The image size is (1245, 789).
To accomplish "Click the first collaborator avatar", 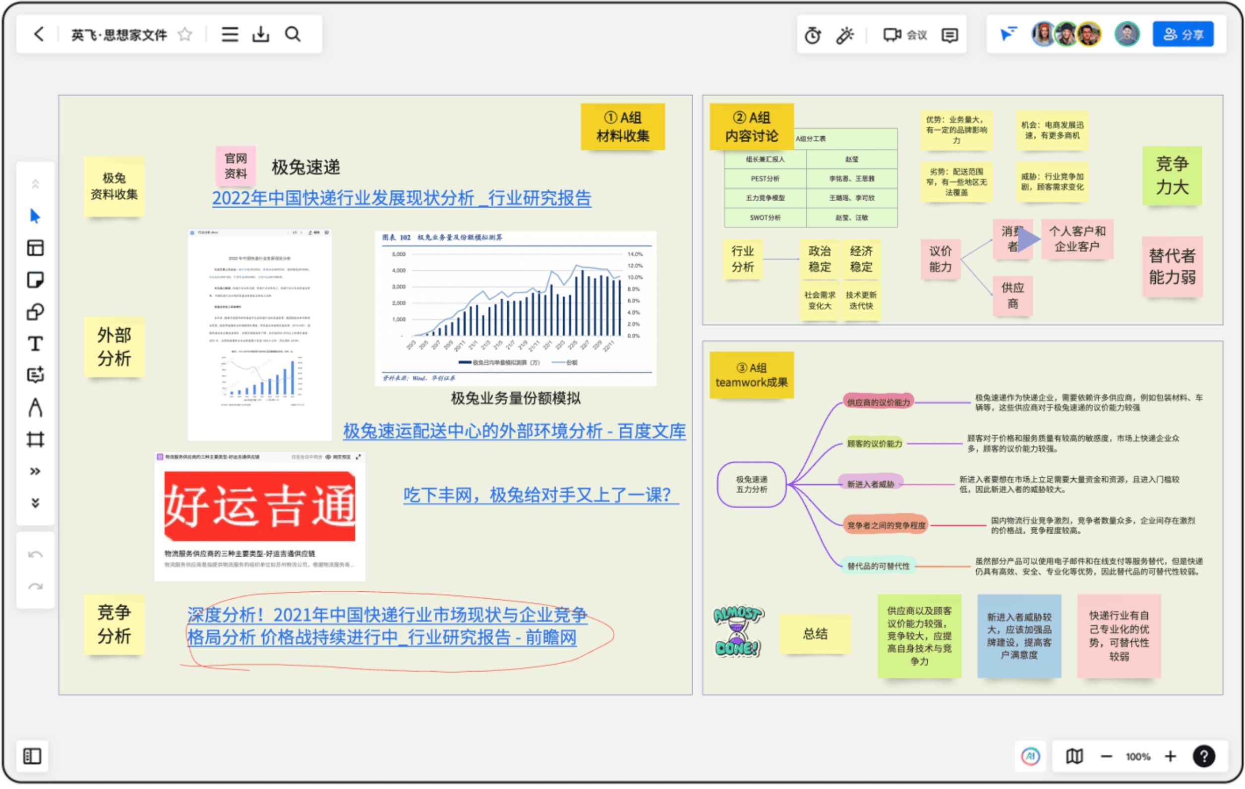I will 1044,35.
